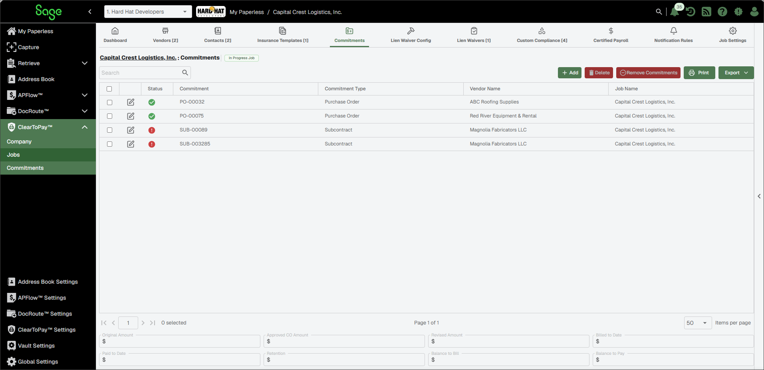Go to first page of results
Image resolution: width=764 pixels, height=370 pixels.
[x=104, y=323]
